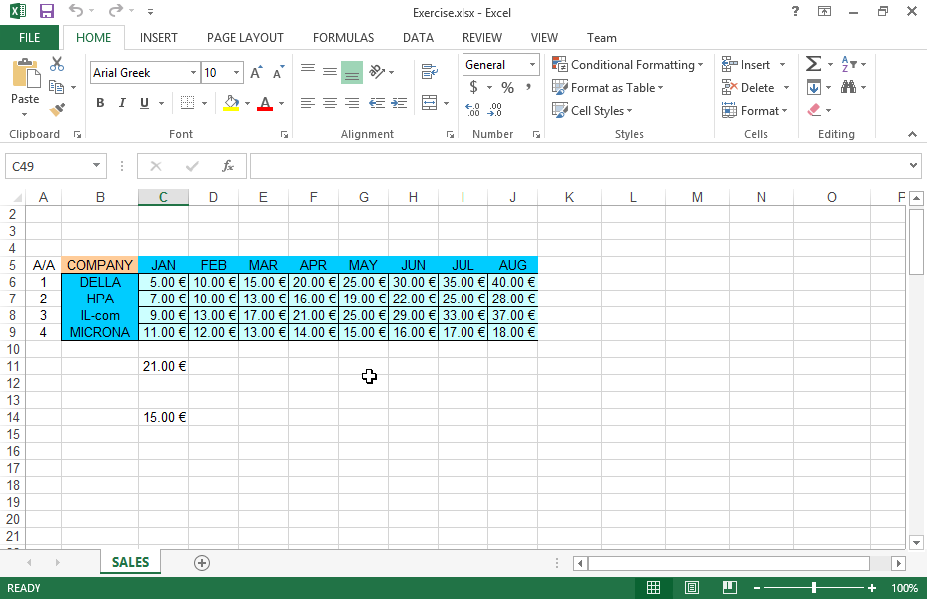Open Find & Select binoculars icon

(847, 87)
